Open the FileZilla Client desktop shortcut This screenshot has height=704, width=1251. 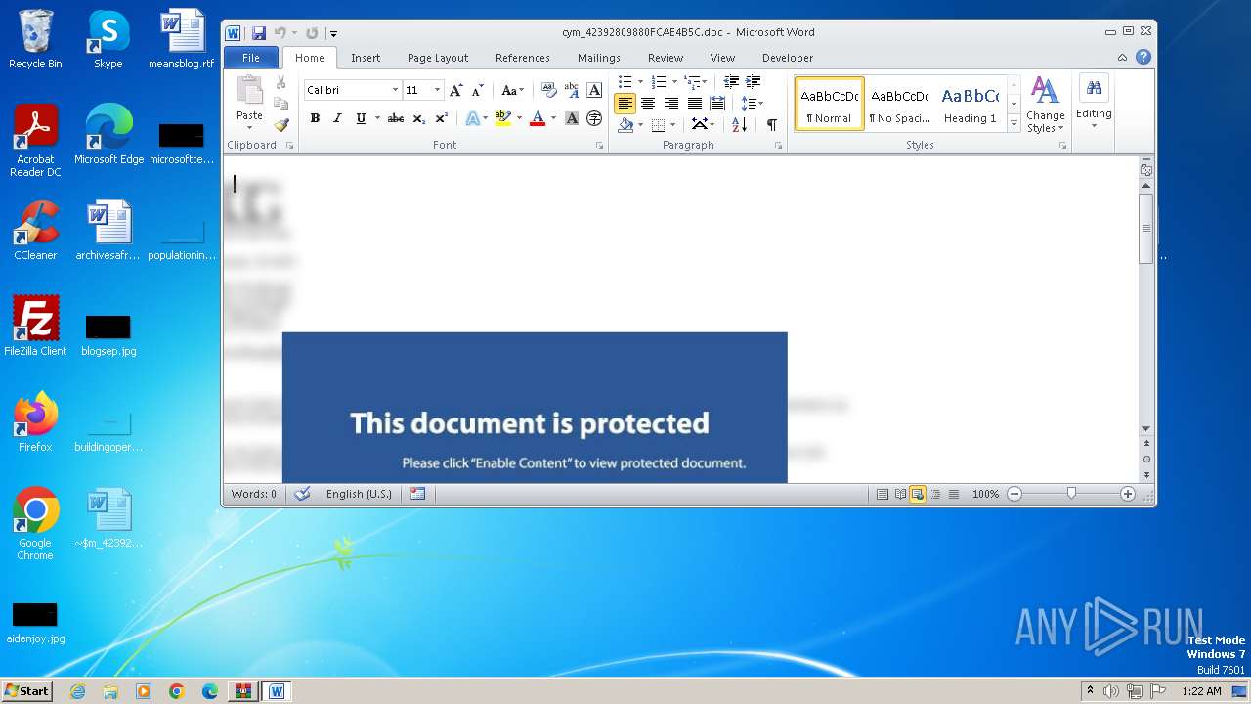pos(35,328)
